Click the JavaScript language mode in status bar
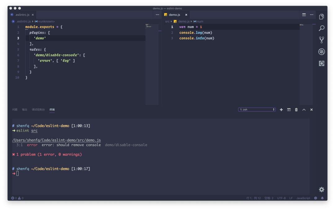Viewport: 335px width, 210px height. tap(303, 198)
